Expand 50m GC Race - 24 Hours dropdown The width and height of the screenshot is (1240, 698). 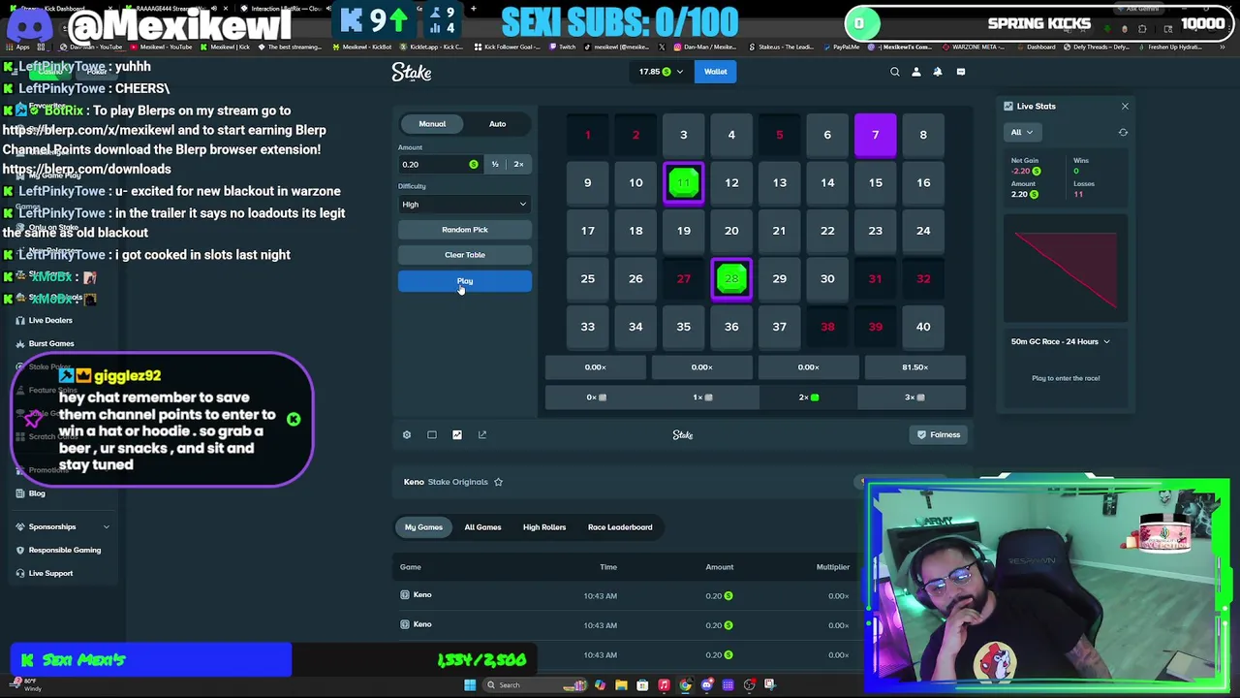tap(1061, 342)
